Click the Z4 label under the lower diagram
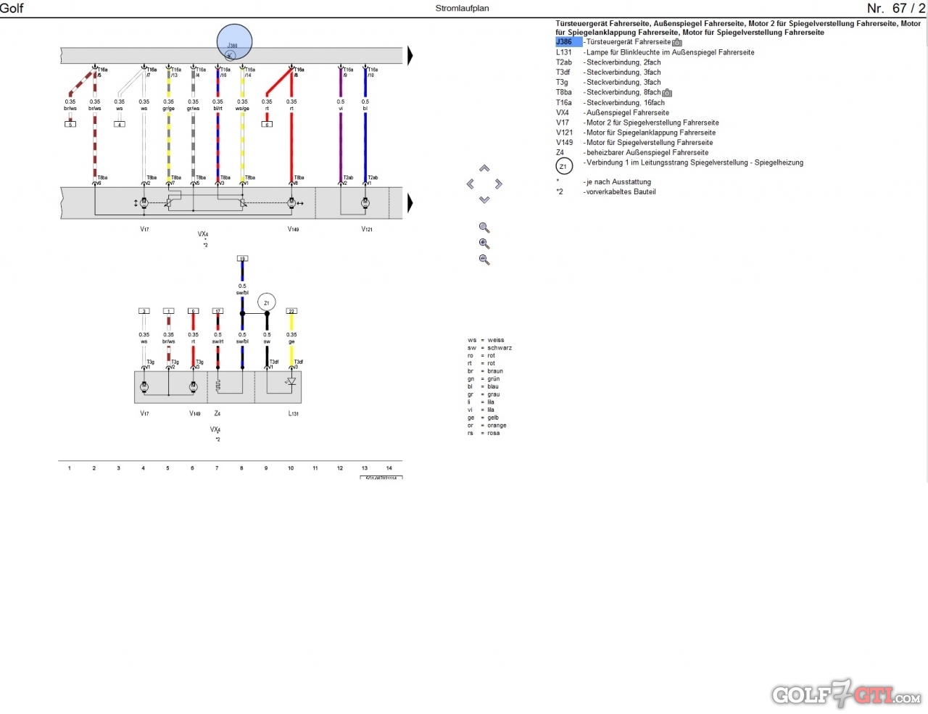The height and width of the screenshot is (714, 928). [217, 414]
